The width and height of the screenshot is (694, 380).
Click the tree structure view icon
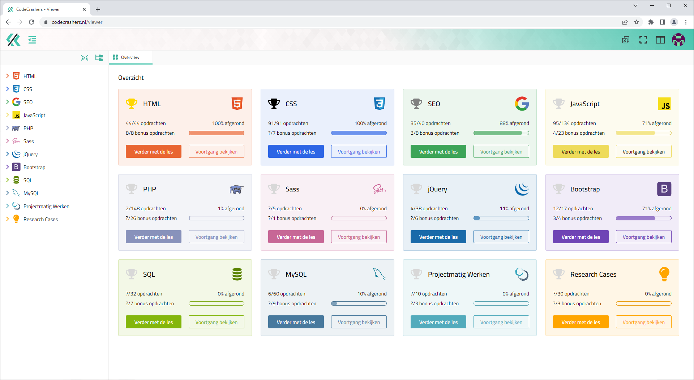99,58
